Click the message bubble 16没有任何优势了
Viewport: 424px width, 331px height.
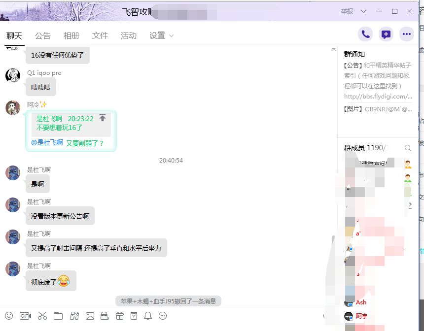click(58, 55)
